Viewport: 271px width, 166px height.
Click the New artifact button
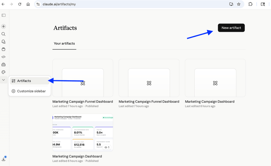(231, 28)
